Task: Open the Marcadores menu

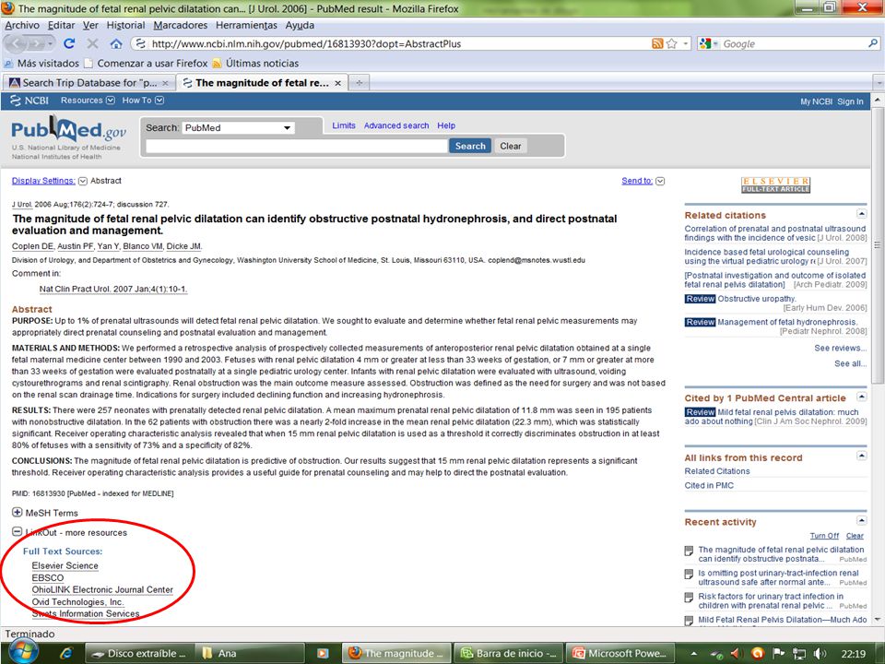Action: tap(180, 26)
